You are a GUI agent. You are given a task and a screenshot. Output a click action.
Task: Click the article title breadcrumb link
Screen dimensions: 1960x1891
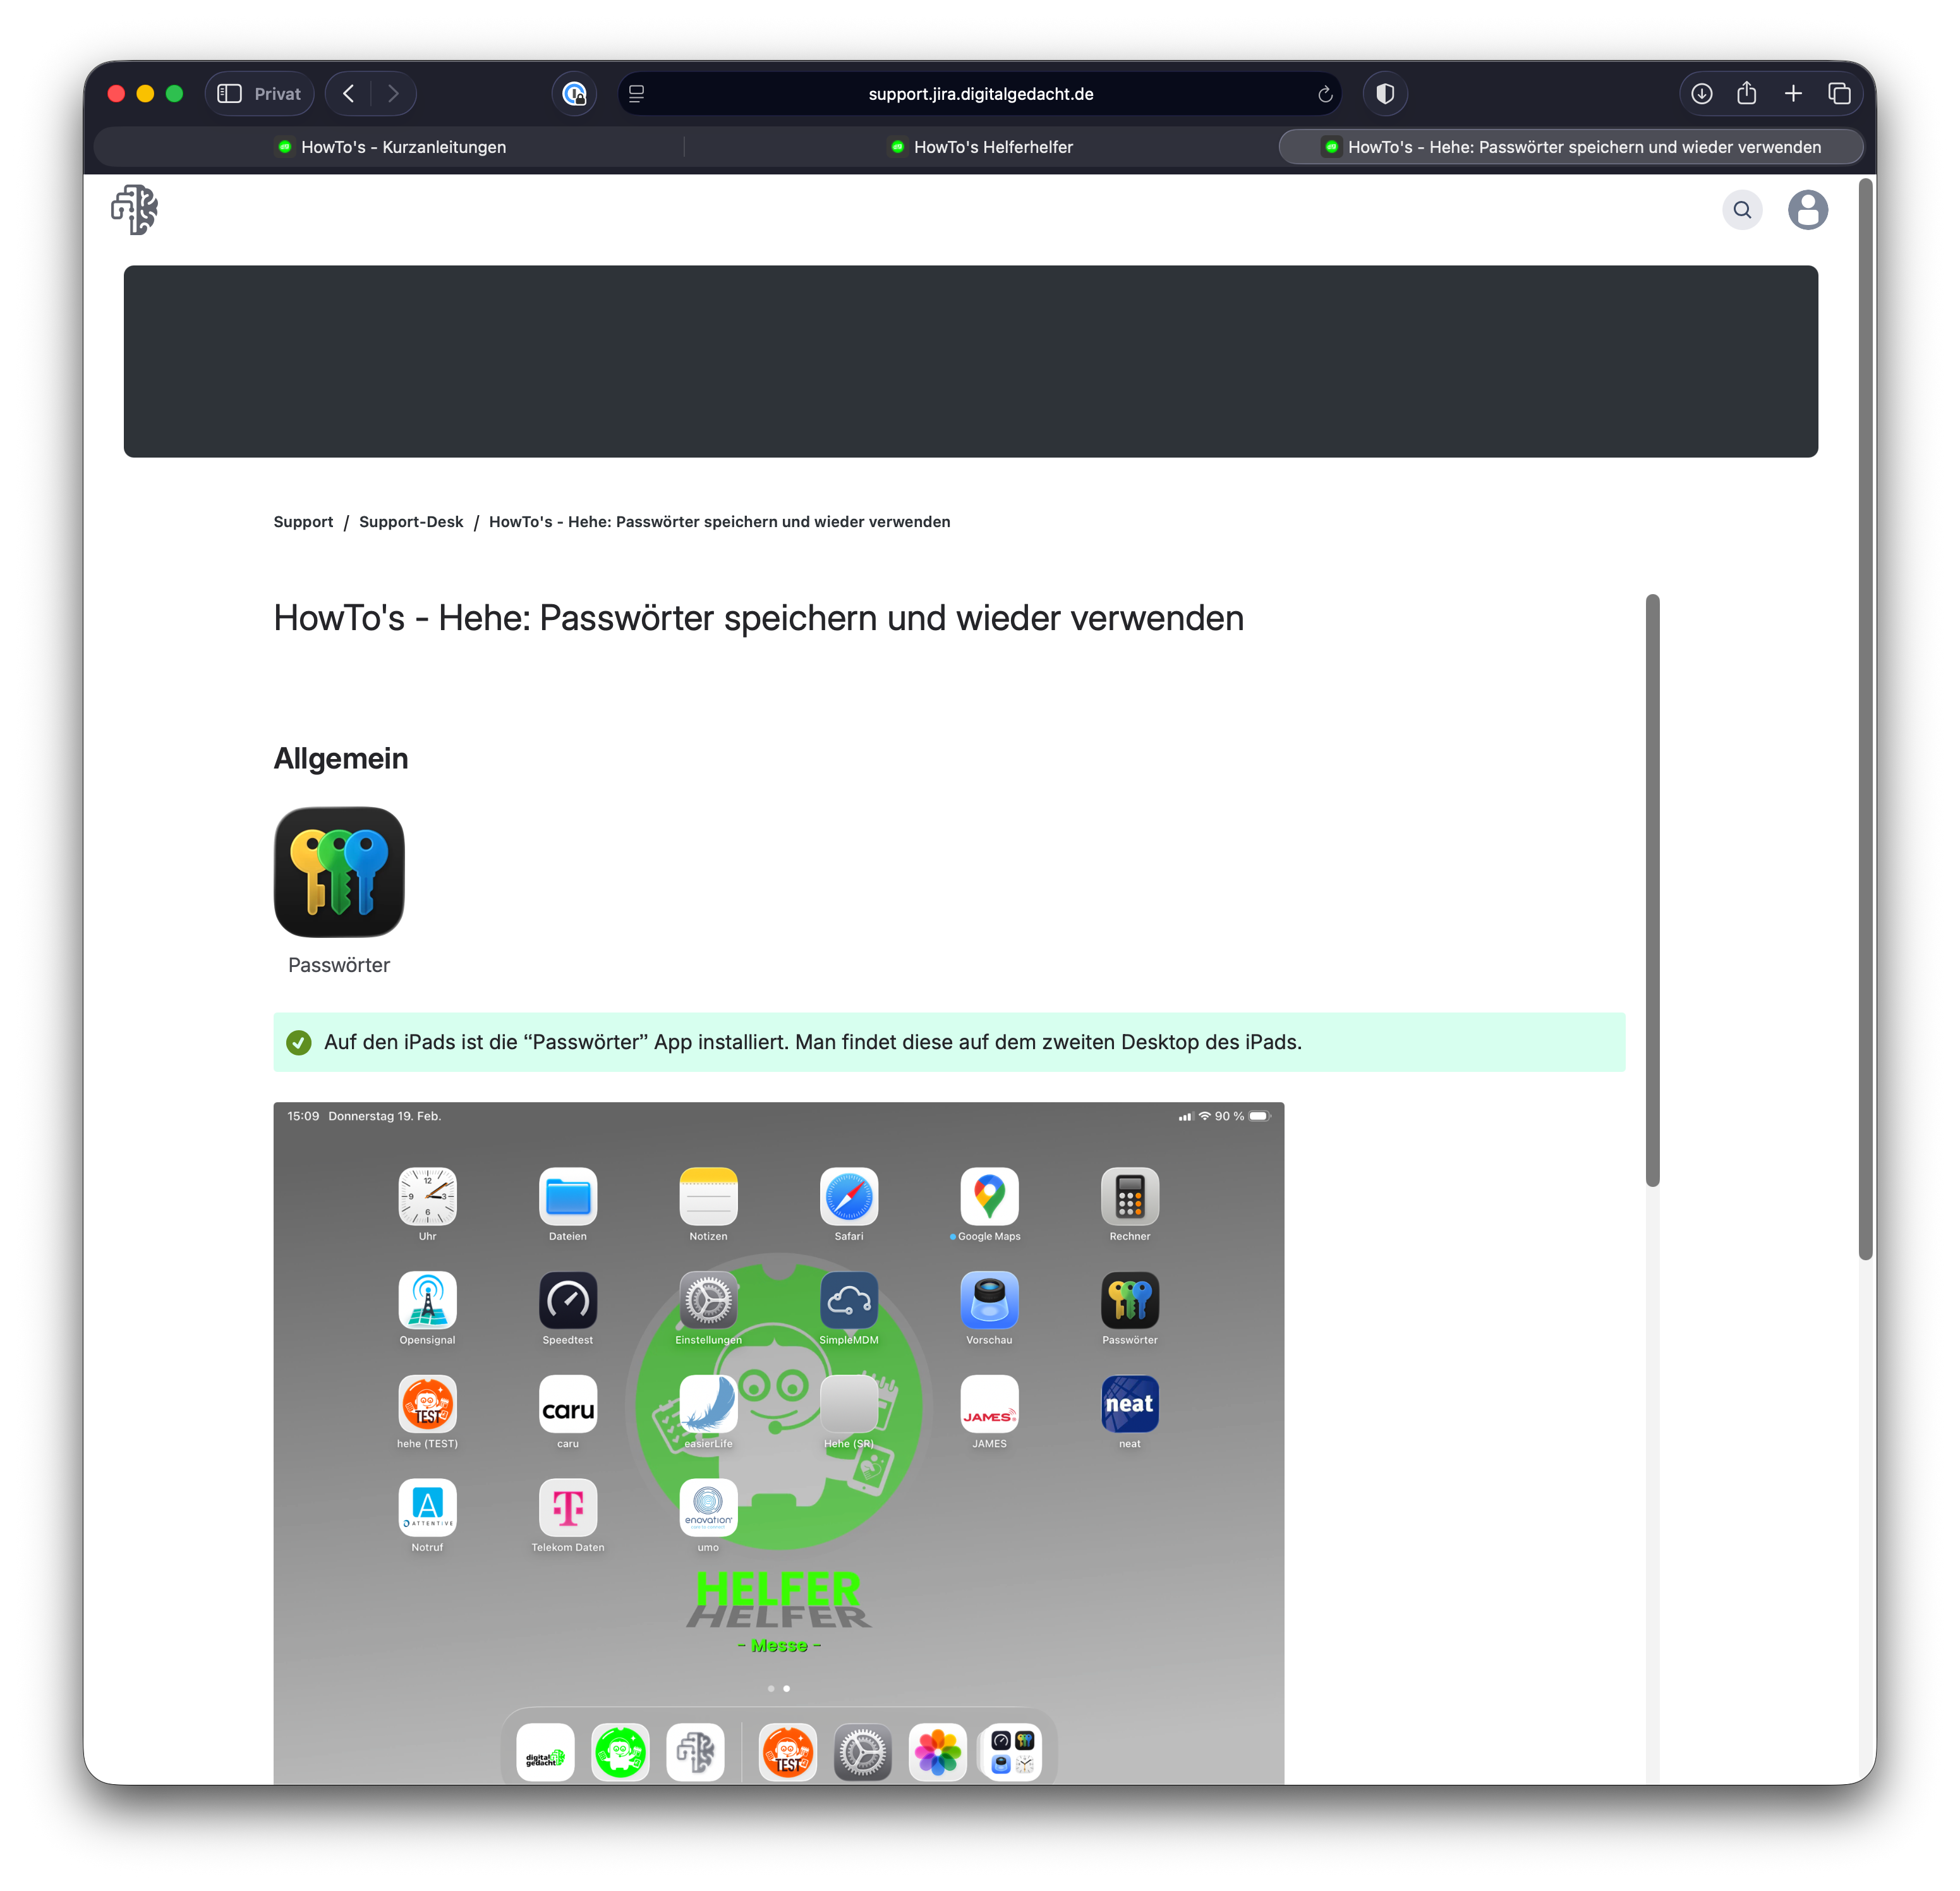[x=719, y=521]
